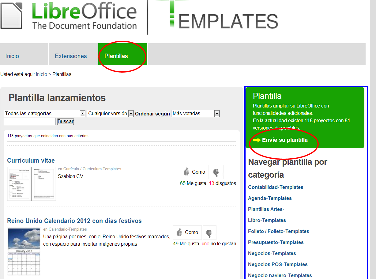The image size is (376, 279).
Task: Click Inicio link in breadcrumb
Action: (x=42, y=74)
